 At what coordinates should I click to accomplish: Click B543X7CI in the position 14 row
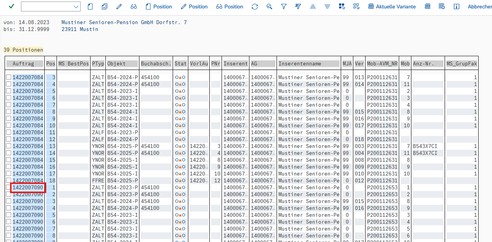(425, 153)
